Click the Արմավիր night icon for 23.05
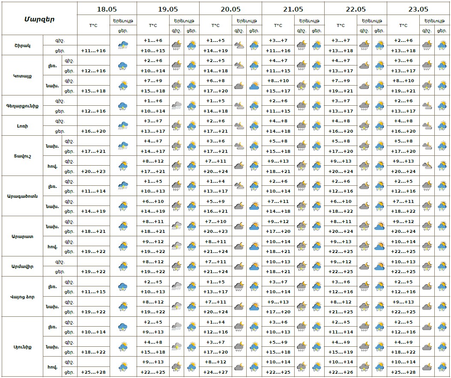 pos(427,266)
